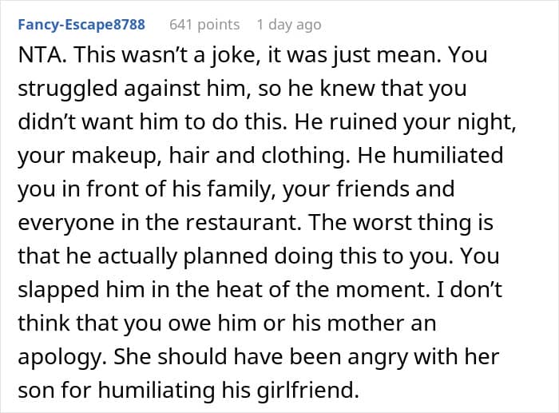Click 'everyone in the restaurant' text
This screenshot has height=413, width=559.
(157, 223)
